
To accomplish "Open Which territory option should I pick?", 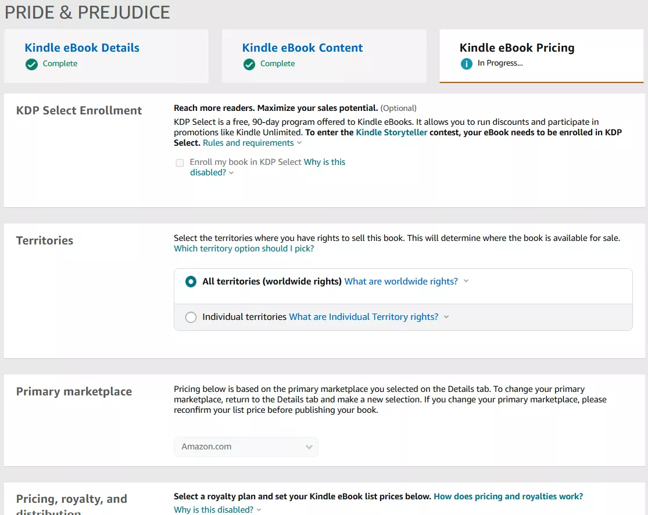I will click(244, 249).
